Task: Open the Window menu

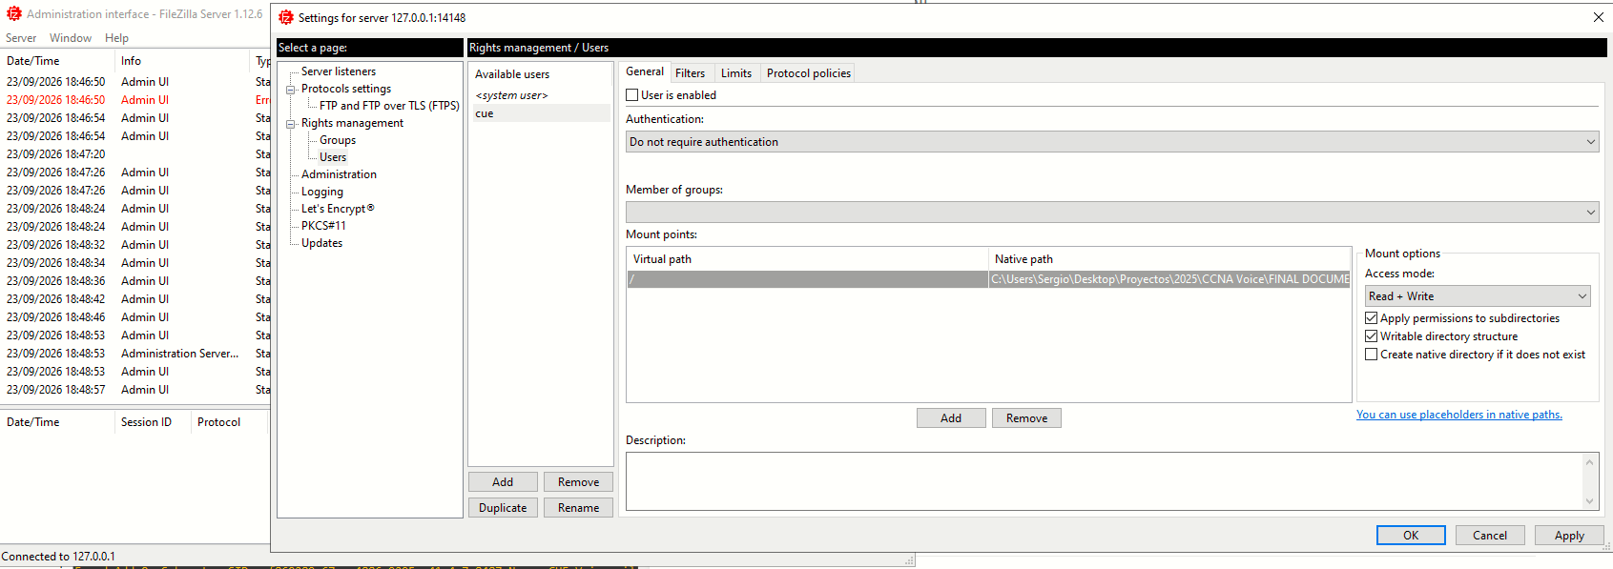Action: [71, 38]
